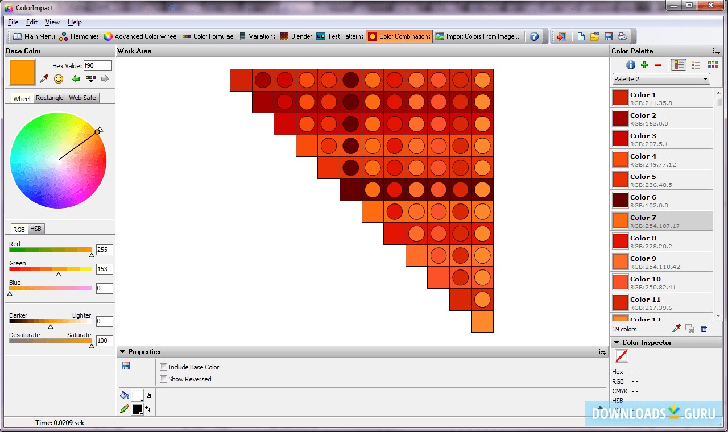Switch palette to compact list view
This screenshot has height=432, width=728.
tap(696, 65)
